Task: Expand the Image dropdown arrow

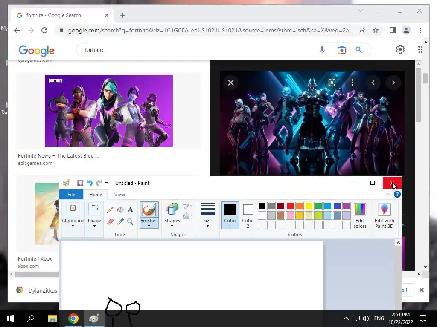Action: pyautogui.click(x=94, y=226)
